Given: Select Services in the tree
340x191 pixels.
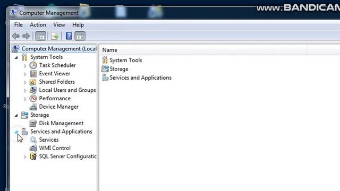Looking at the screenshot, I should tap(49, 140).
